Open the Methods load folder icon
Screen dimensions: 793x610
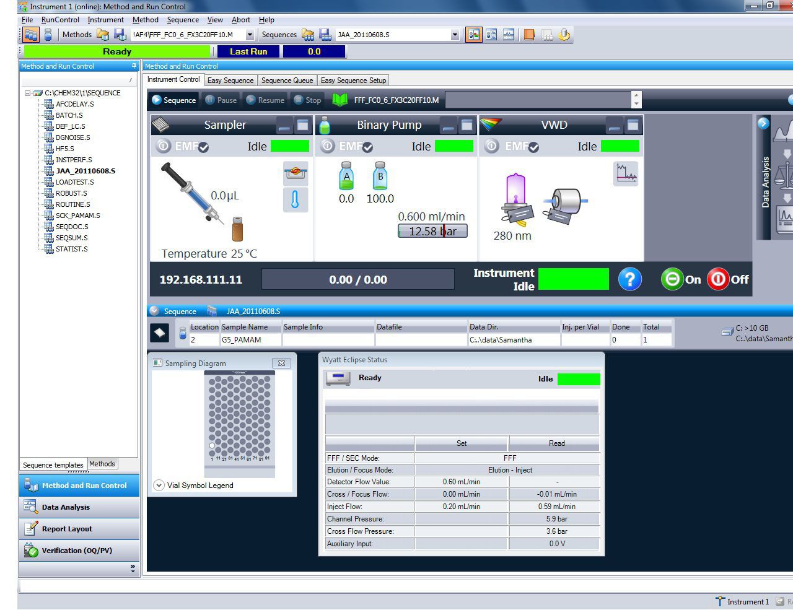(103, 35)
